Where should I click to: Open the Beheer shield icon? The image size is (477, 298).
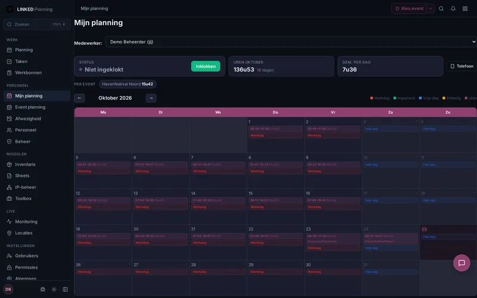click(10, 141)
